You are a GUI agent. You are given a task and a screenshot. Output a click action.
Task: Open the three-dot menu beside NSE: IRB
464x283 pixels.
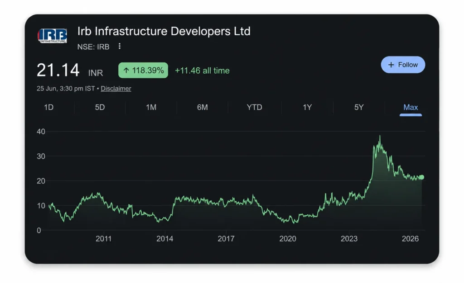(120, 46)
